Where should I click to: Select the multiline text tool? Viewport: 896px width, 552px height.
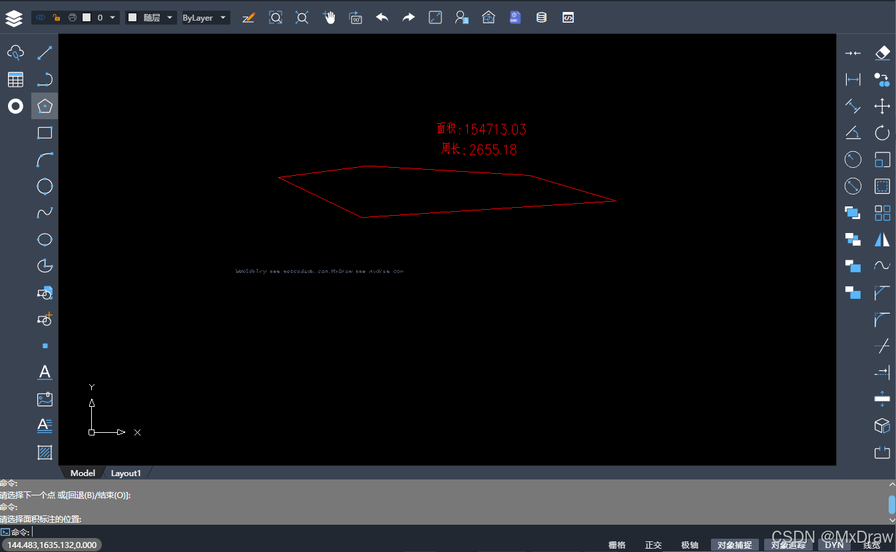pos(45,425)
